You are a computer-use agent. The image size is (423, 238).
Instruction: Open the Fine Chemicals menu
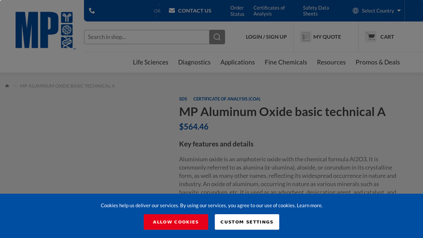[286, 62]
